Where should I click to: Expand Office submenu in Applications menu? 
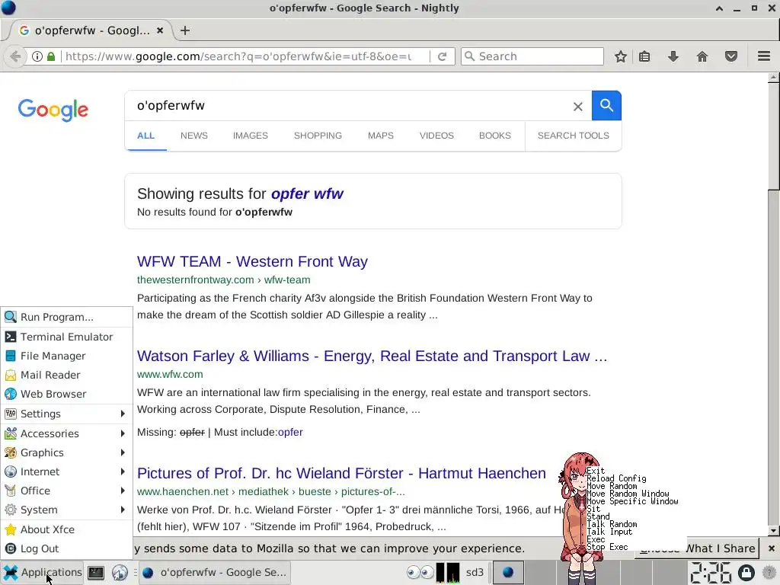click(x=67, y=490)
